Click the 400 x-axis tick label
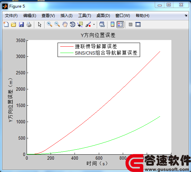The image size is (191, 172). (x=75, y=158)
